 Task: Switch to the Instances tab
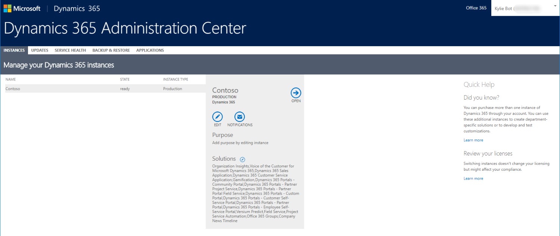pos(14,50)
